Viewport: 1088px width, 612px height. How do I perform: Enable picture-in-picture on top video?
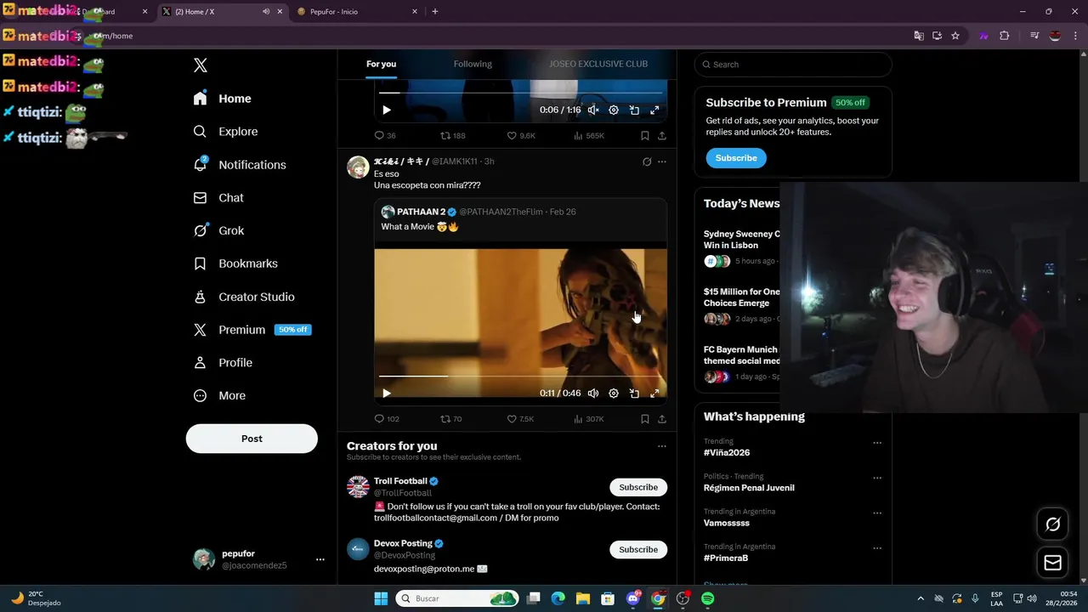(634, 110)
